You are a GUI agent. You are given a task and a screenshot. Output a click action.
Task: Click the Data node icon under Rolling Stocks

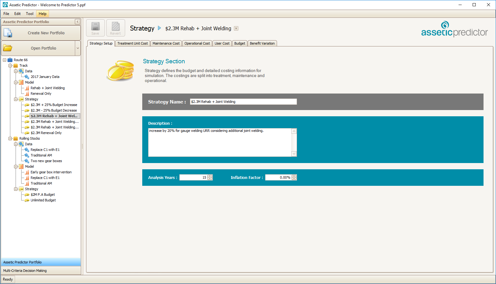coord(21,144)
